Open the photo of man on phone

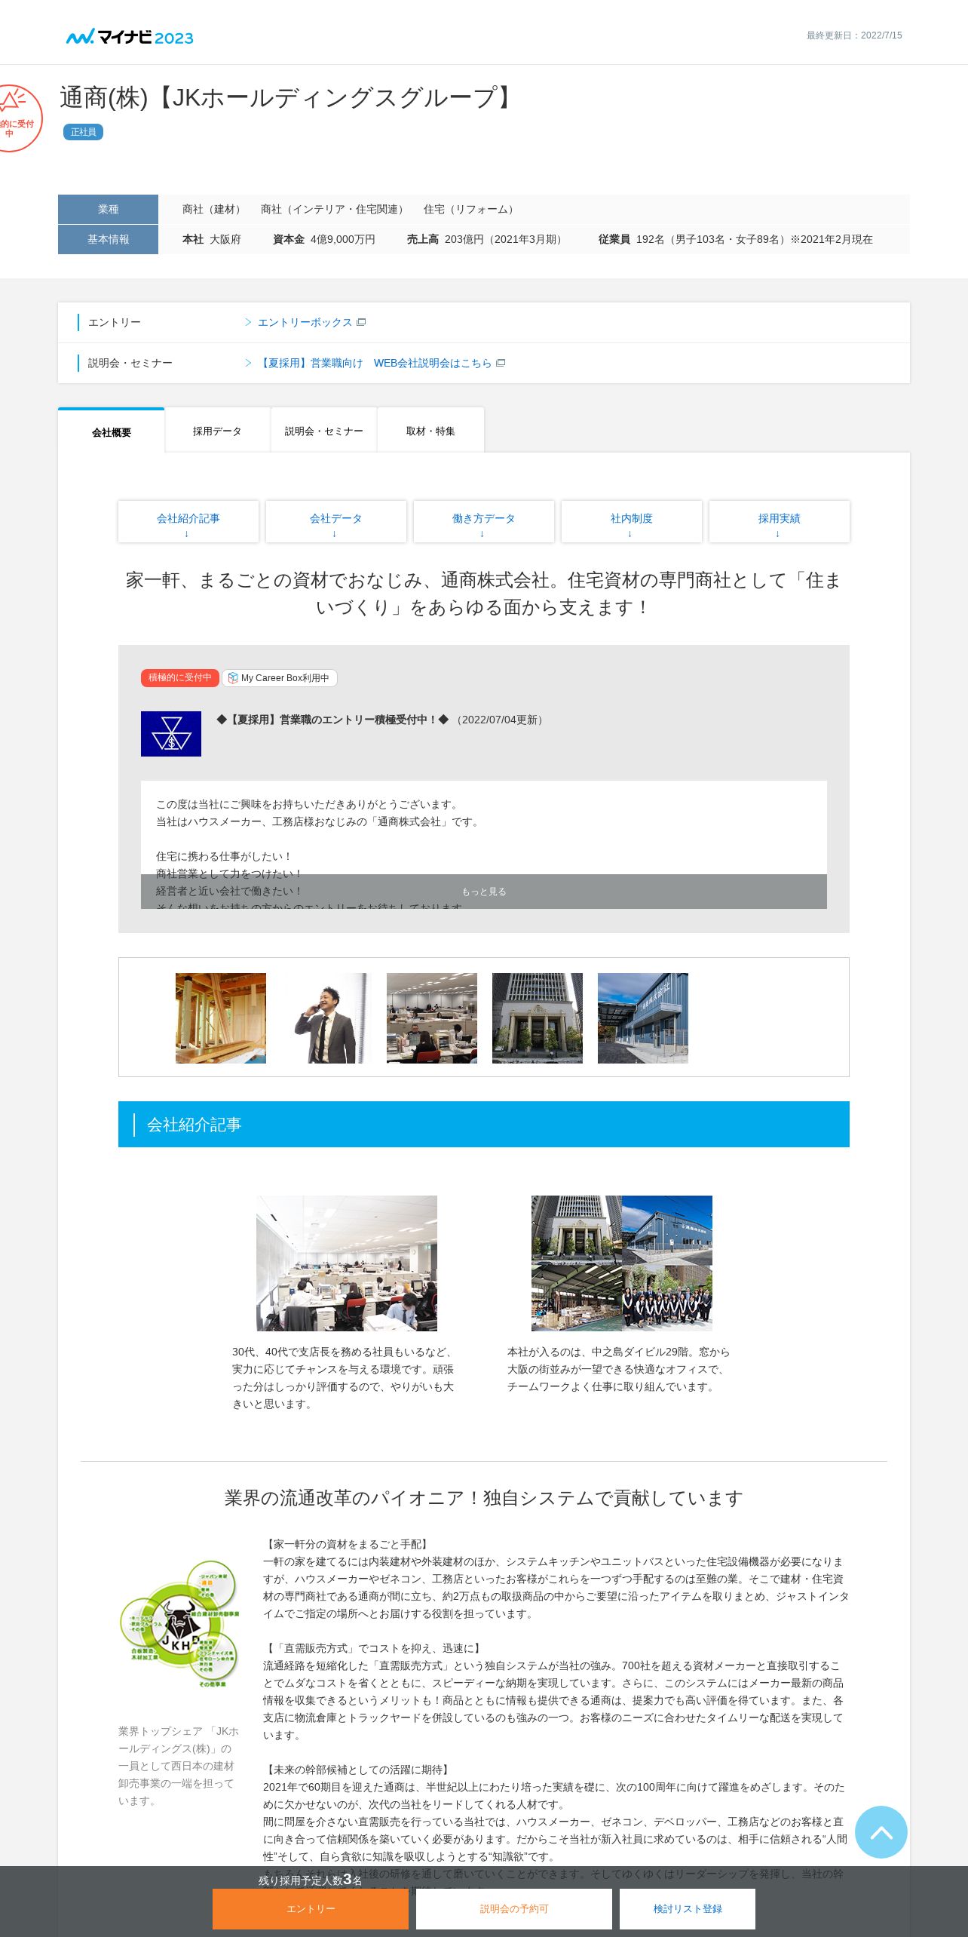(x=326, y=1018)
